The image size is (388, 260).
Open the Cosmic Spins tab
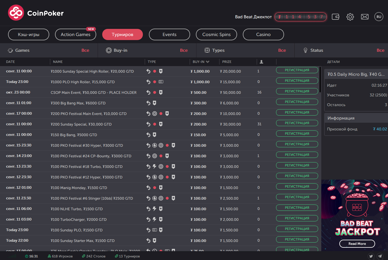[x=216, y=35]
